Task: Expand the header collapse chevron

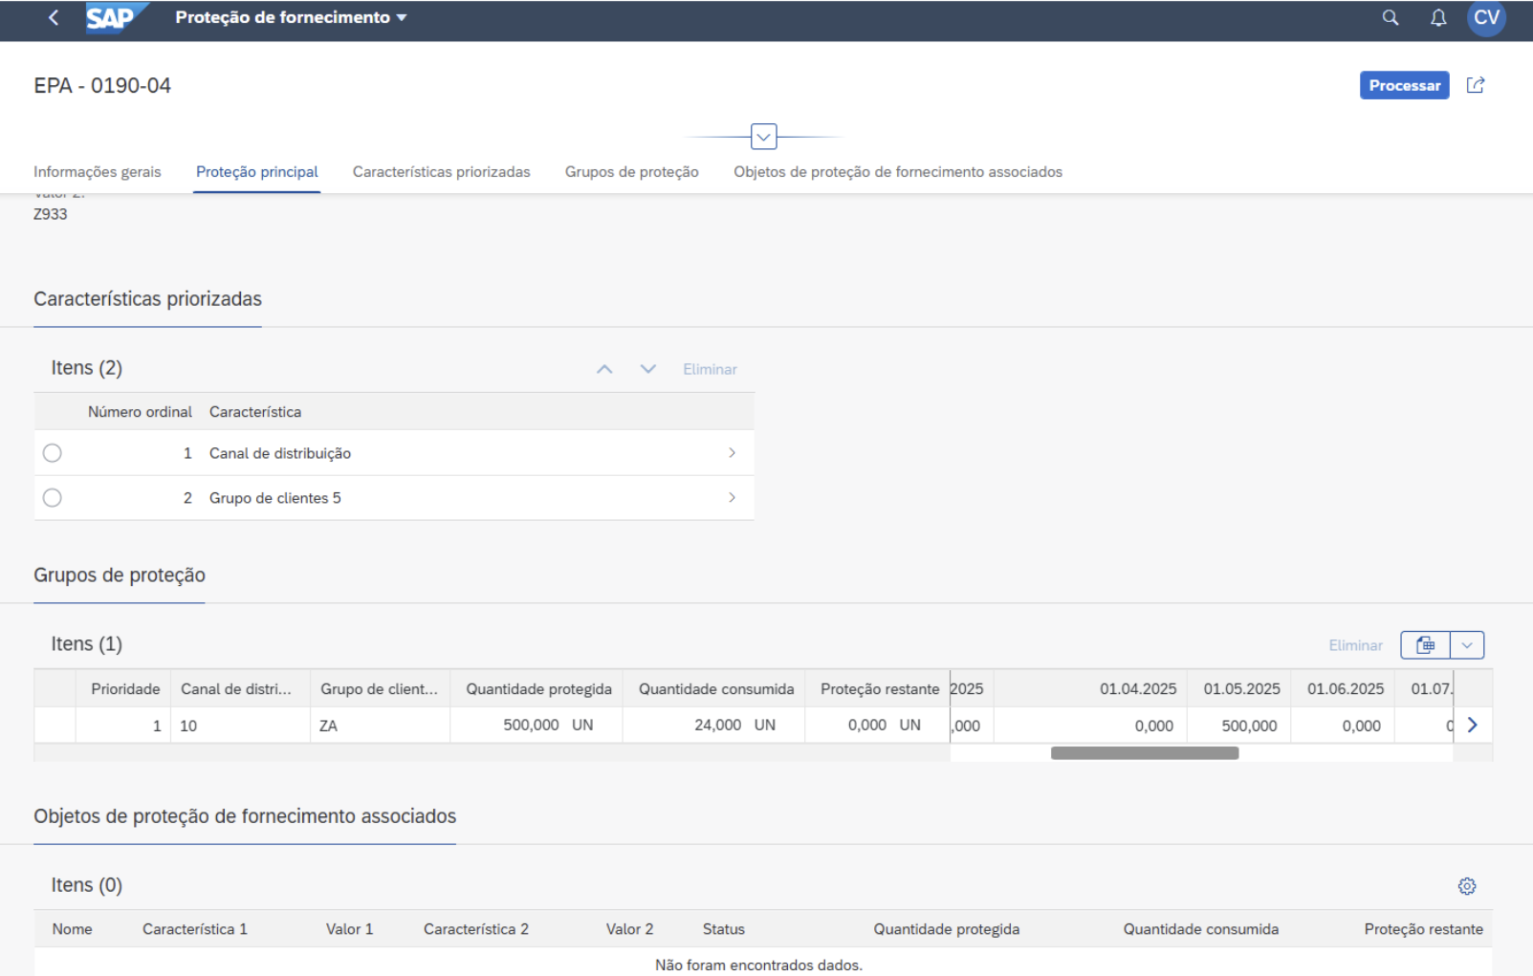Action: (763, 137)
